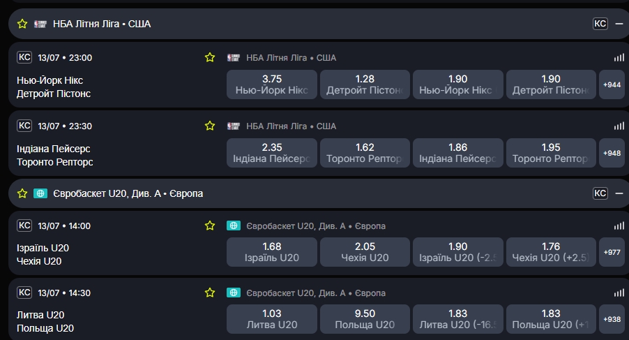Screen dimensions: 629x340
Task: Open statistics bars icon for Литва U20 match
Action: pos(619,293)
